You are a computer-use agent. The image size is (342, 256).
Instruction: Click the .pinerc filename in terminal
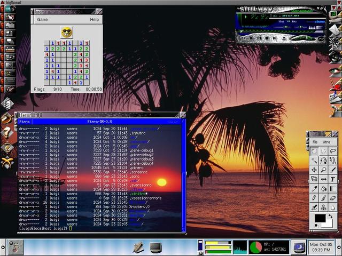[x=136, y=168]
